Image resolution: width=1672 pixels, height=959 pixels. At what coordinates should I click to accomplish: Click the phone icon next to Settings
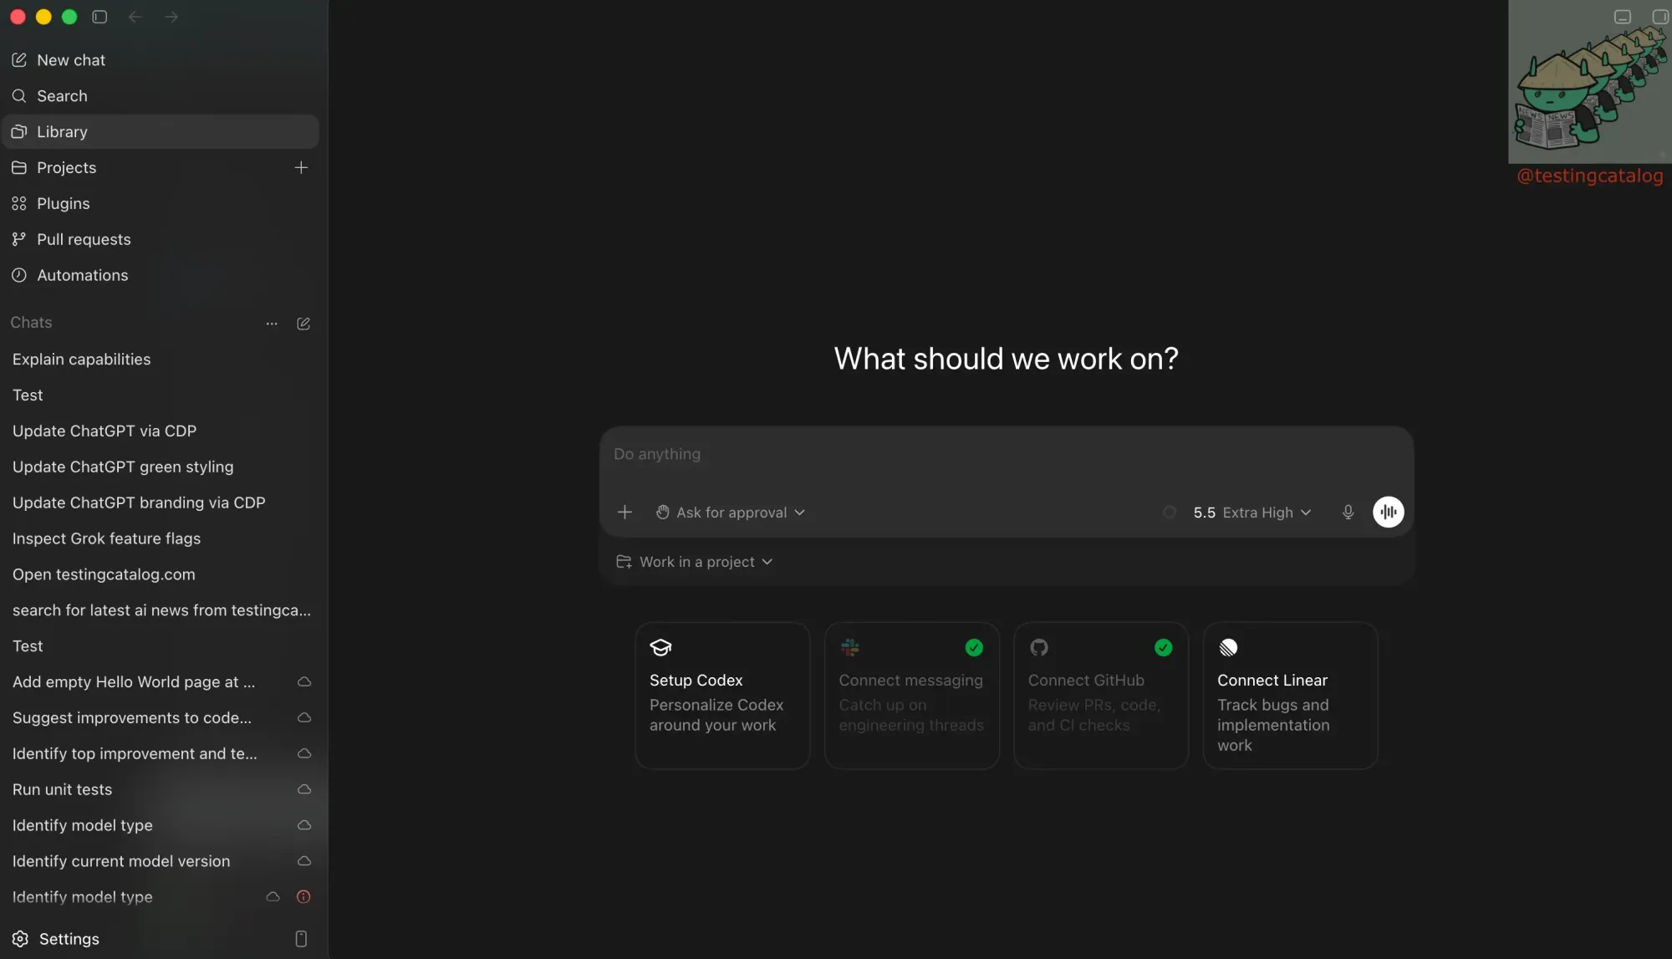tap(301, 940)
